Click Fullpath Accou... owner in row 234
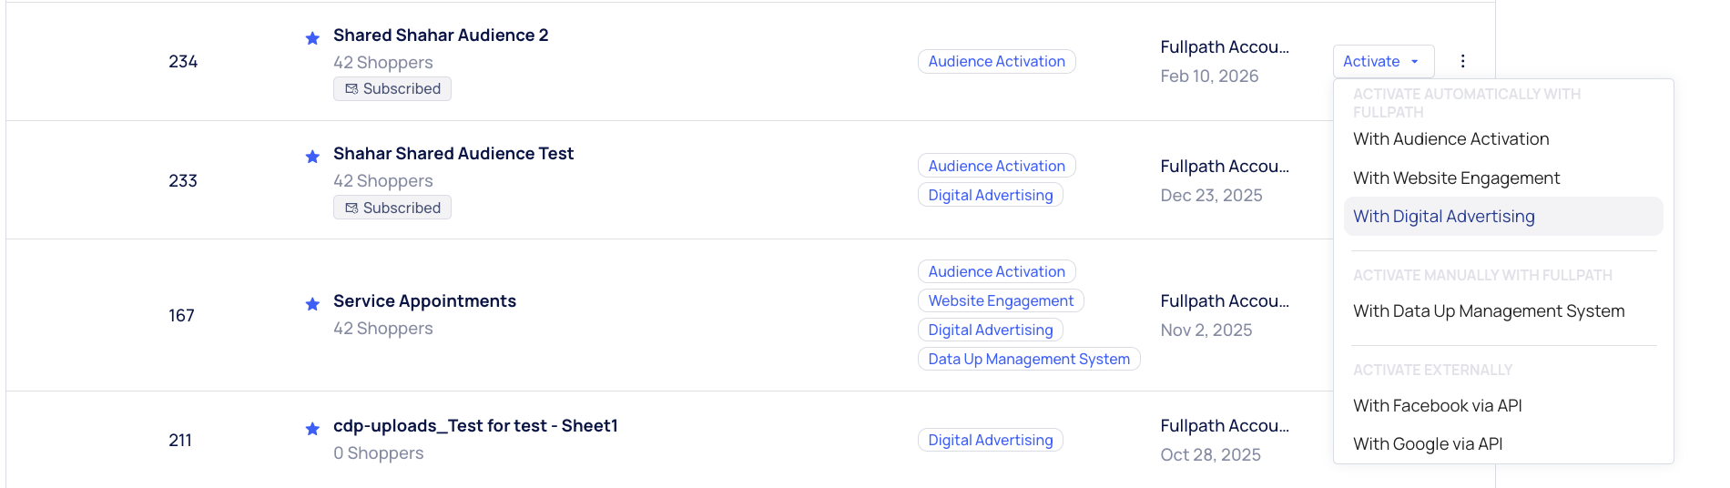This screenshot has width=1730, height=488. coord(1225,47)
